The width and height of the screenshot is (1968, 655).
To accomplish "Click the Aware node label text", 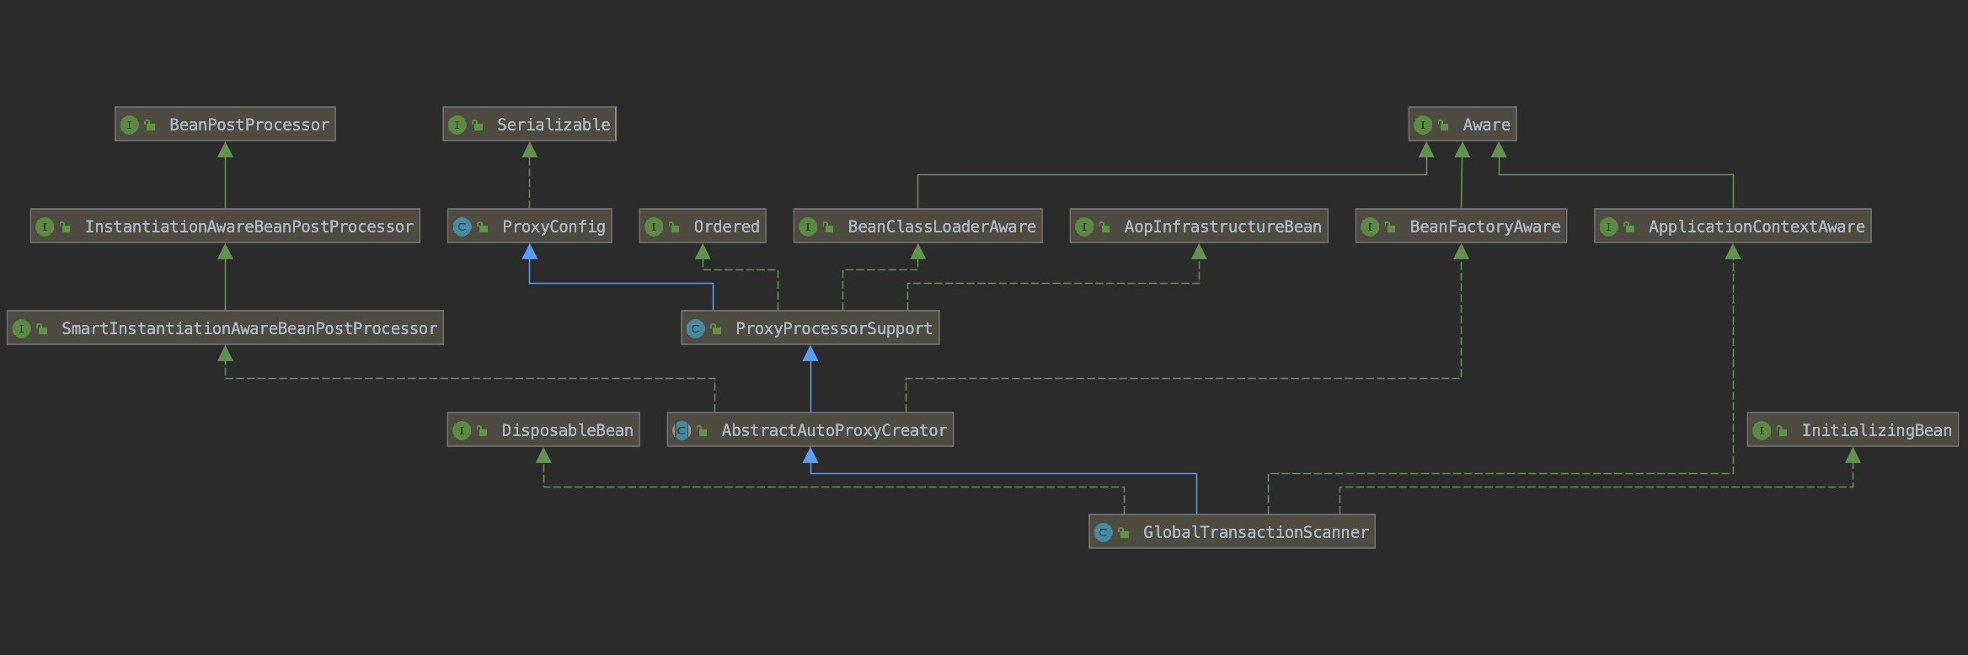I will tap(1486, 125).
